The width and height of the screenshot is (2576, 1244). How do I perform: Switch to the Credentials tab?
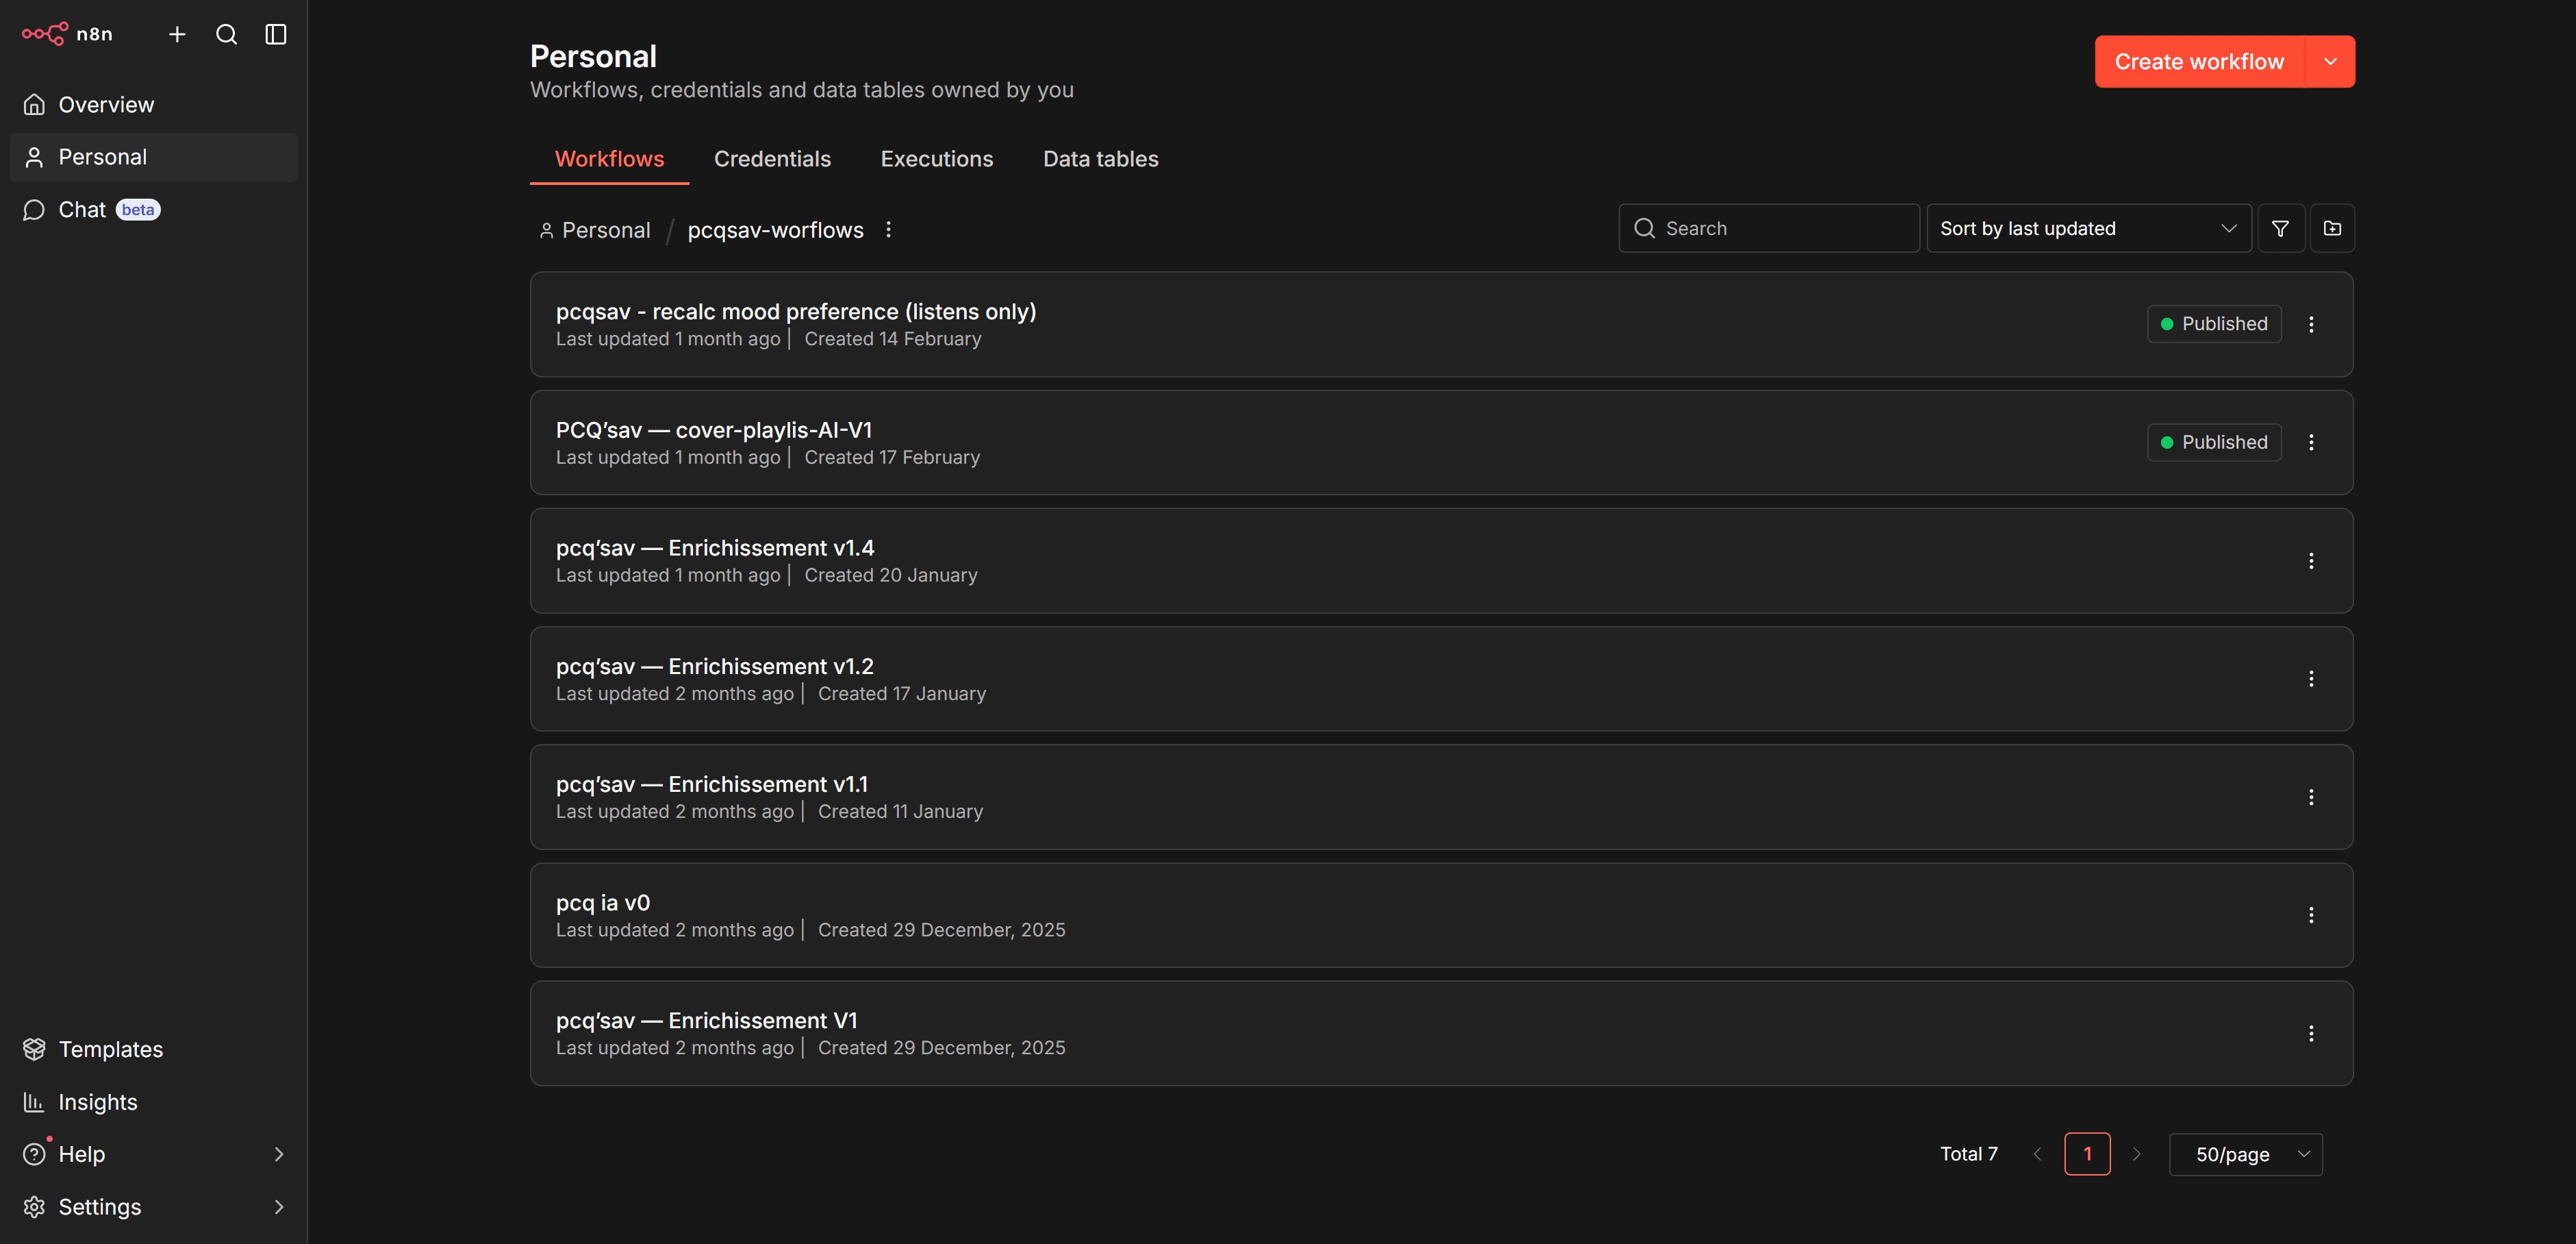click(x=772, y=158)
